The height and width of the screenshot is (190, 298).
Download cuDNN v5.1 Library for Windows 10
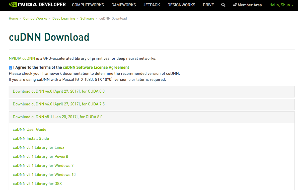(44, 175)
